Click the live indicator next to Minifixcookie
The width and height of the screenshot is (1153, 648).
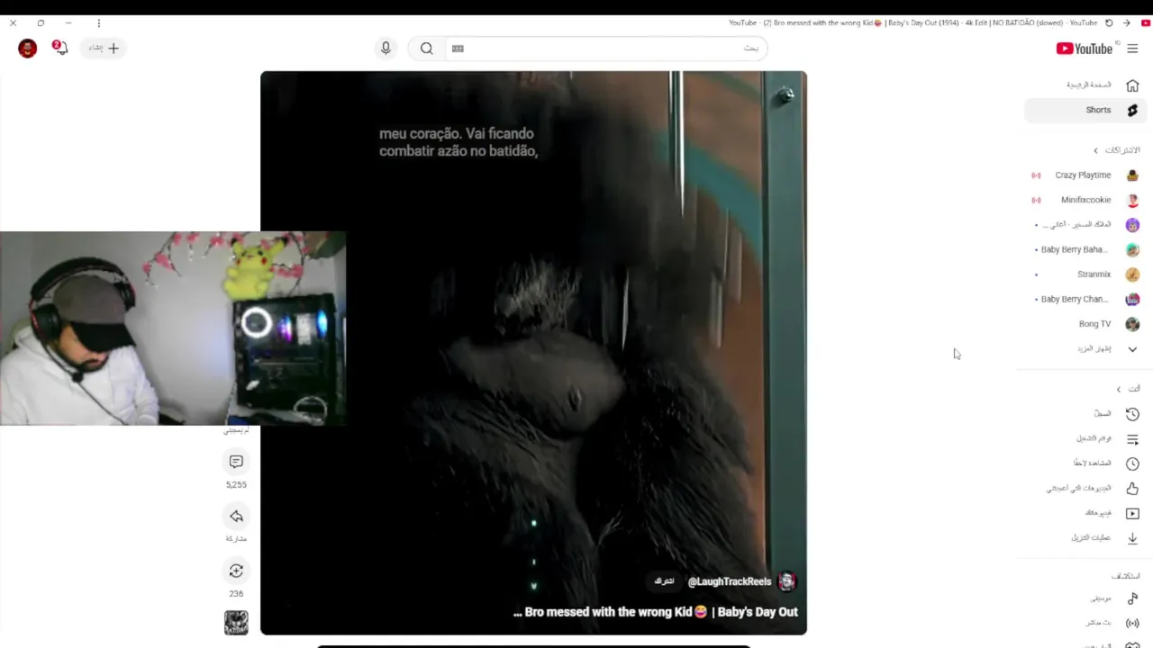pyautogui.click(x=1036, y=200)
